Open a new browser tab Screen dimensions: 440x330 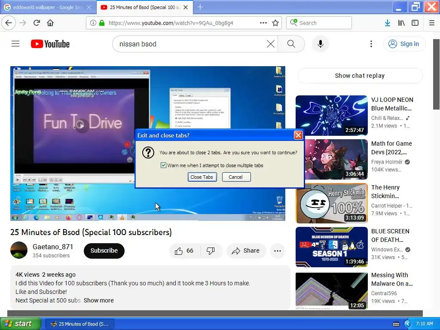200,7
